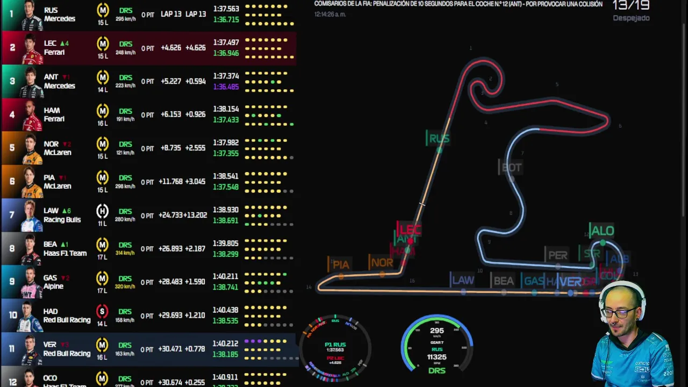The width and height of the screenshot is (688, 387).
Task: Select the PIA marker on the track map
Action: (x=340, y=264)
